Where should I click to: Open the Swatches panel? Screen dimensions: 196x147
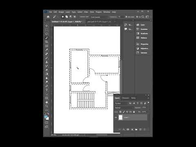(143, 29)
